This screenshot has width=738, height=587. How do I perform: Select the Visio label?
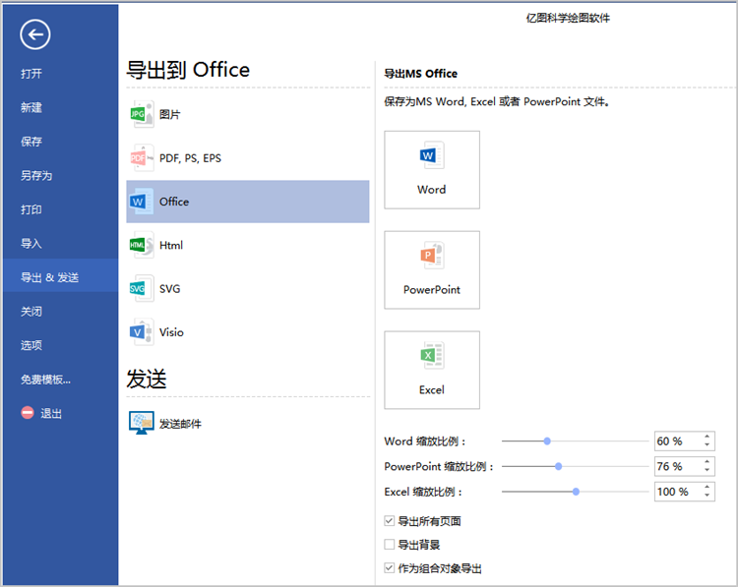172,332
